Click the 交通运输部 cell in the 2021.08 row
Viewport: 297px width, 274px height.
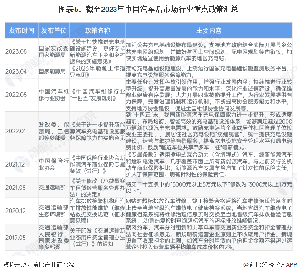coord(54,188)
